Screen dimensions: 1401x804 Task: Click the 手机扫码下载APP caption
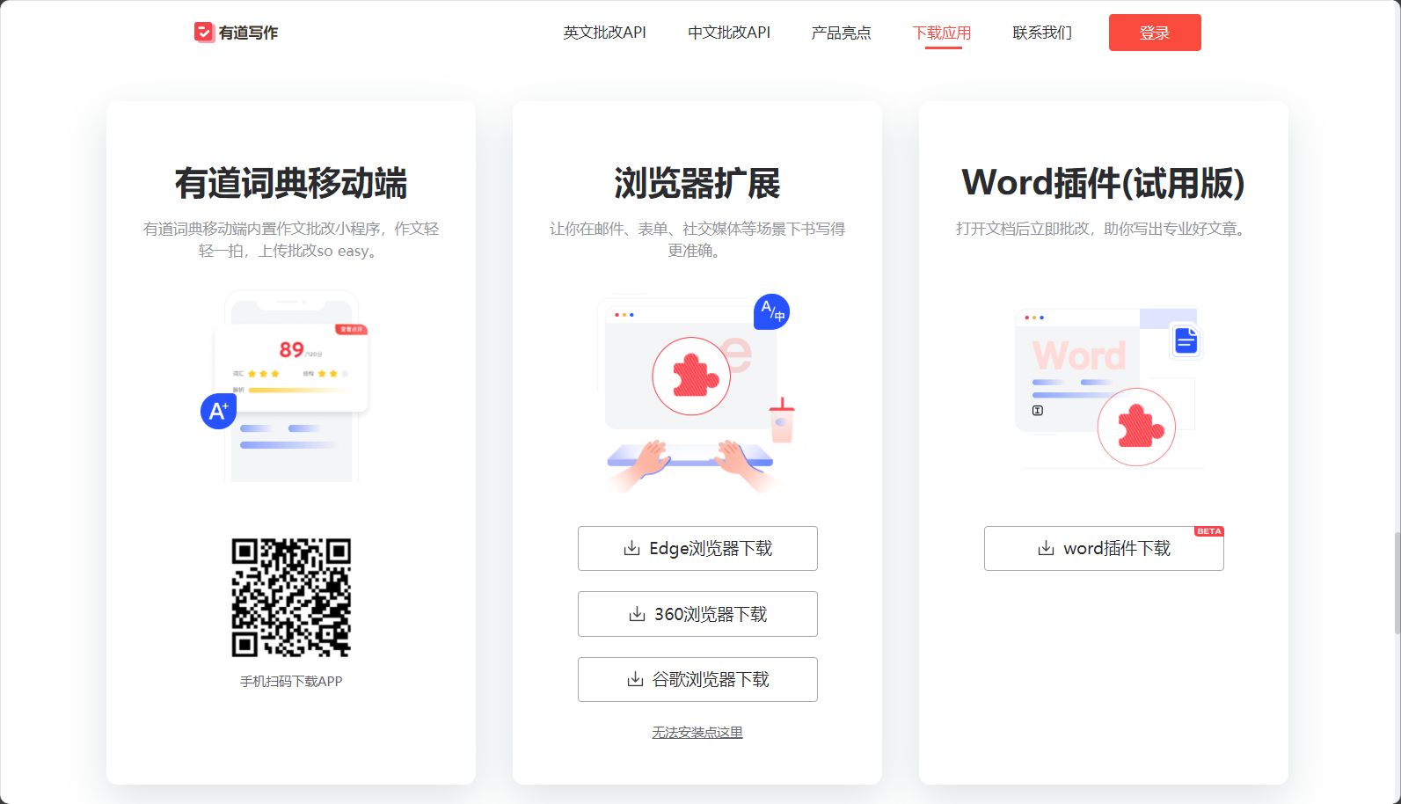tap(291, 681)
